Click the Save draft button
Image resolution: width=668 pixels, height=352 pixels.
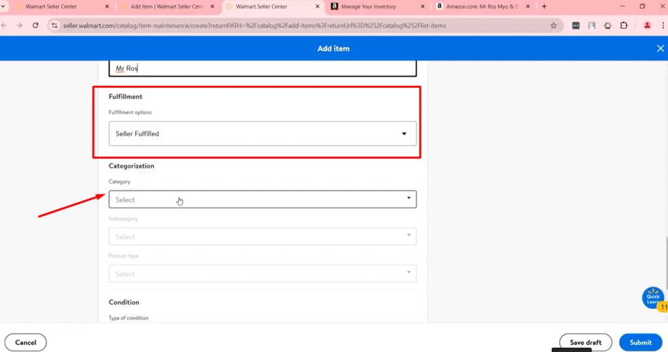(x=585, y=342)
